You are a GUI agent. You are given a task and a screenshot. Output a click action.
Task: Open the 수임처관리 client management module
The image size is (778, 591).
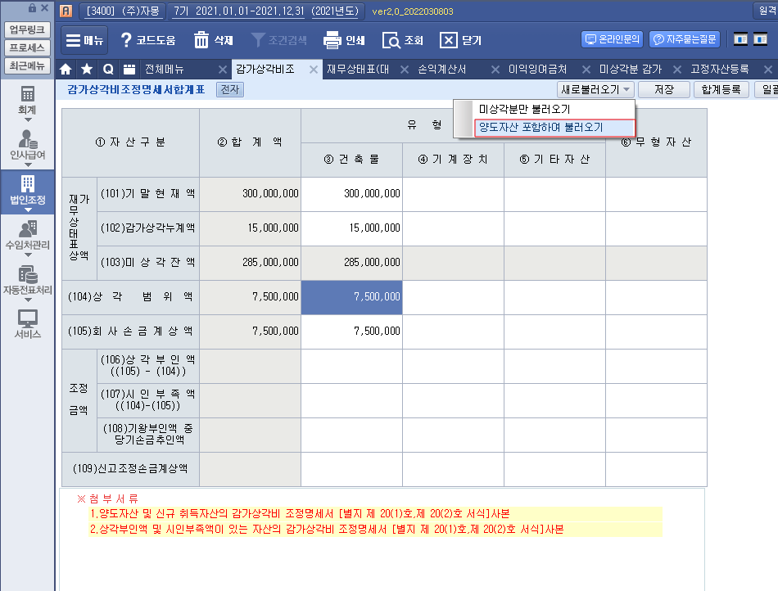tap(27, 234)
